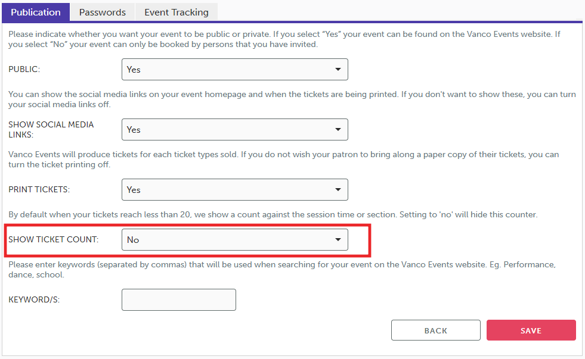Image resolution: width=585 pixels, height=359 pixels.
Task: Select the Publication tab
Action: point(36,12)
